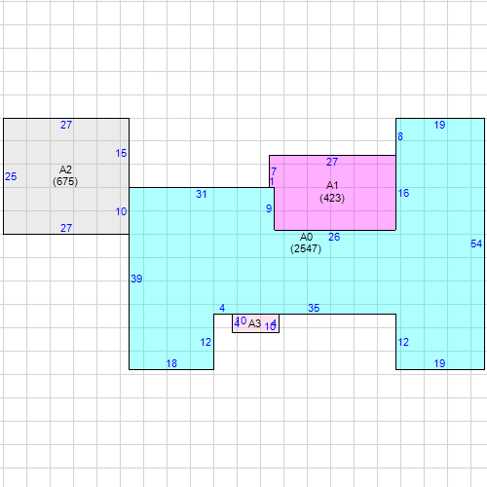The width and height of the screenshot is (487, 487).
Task: Click the 54 dimension label
Action: click(476, 243)
